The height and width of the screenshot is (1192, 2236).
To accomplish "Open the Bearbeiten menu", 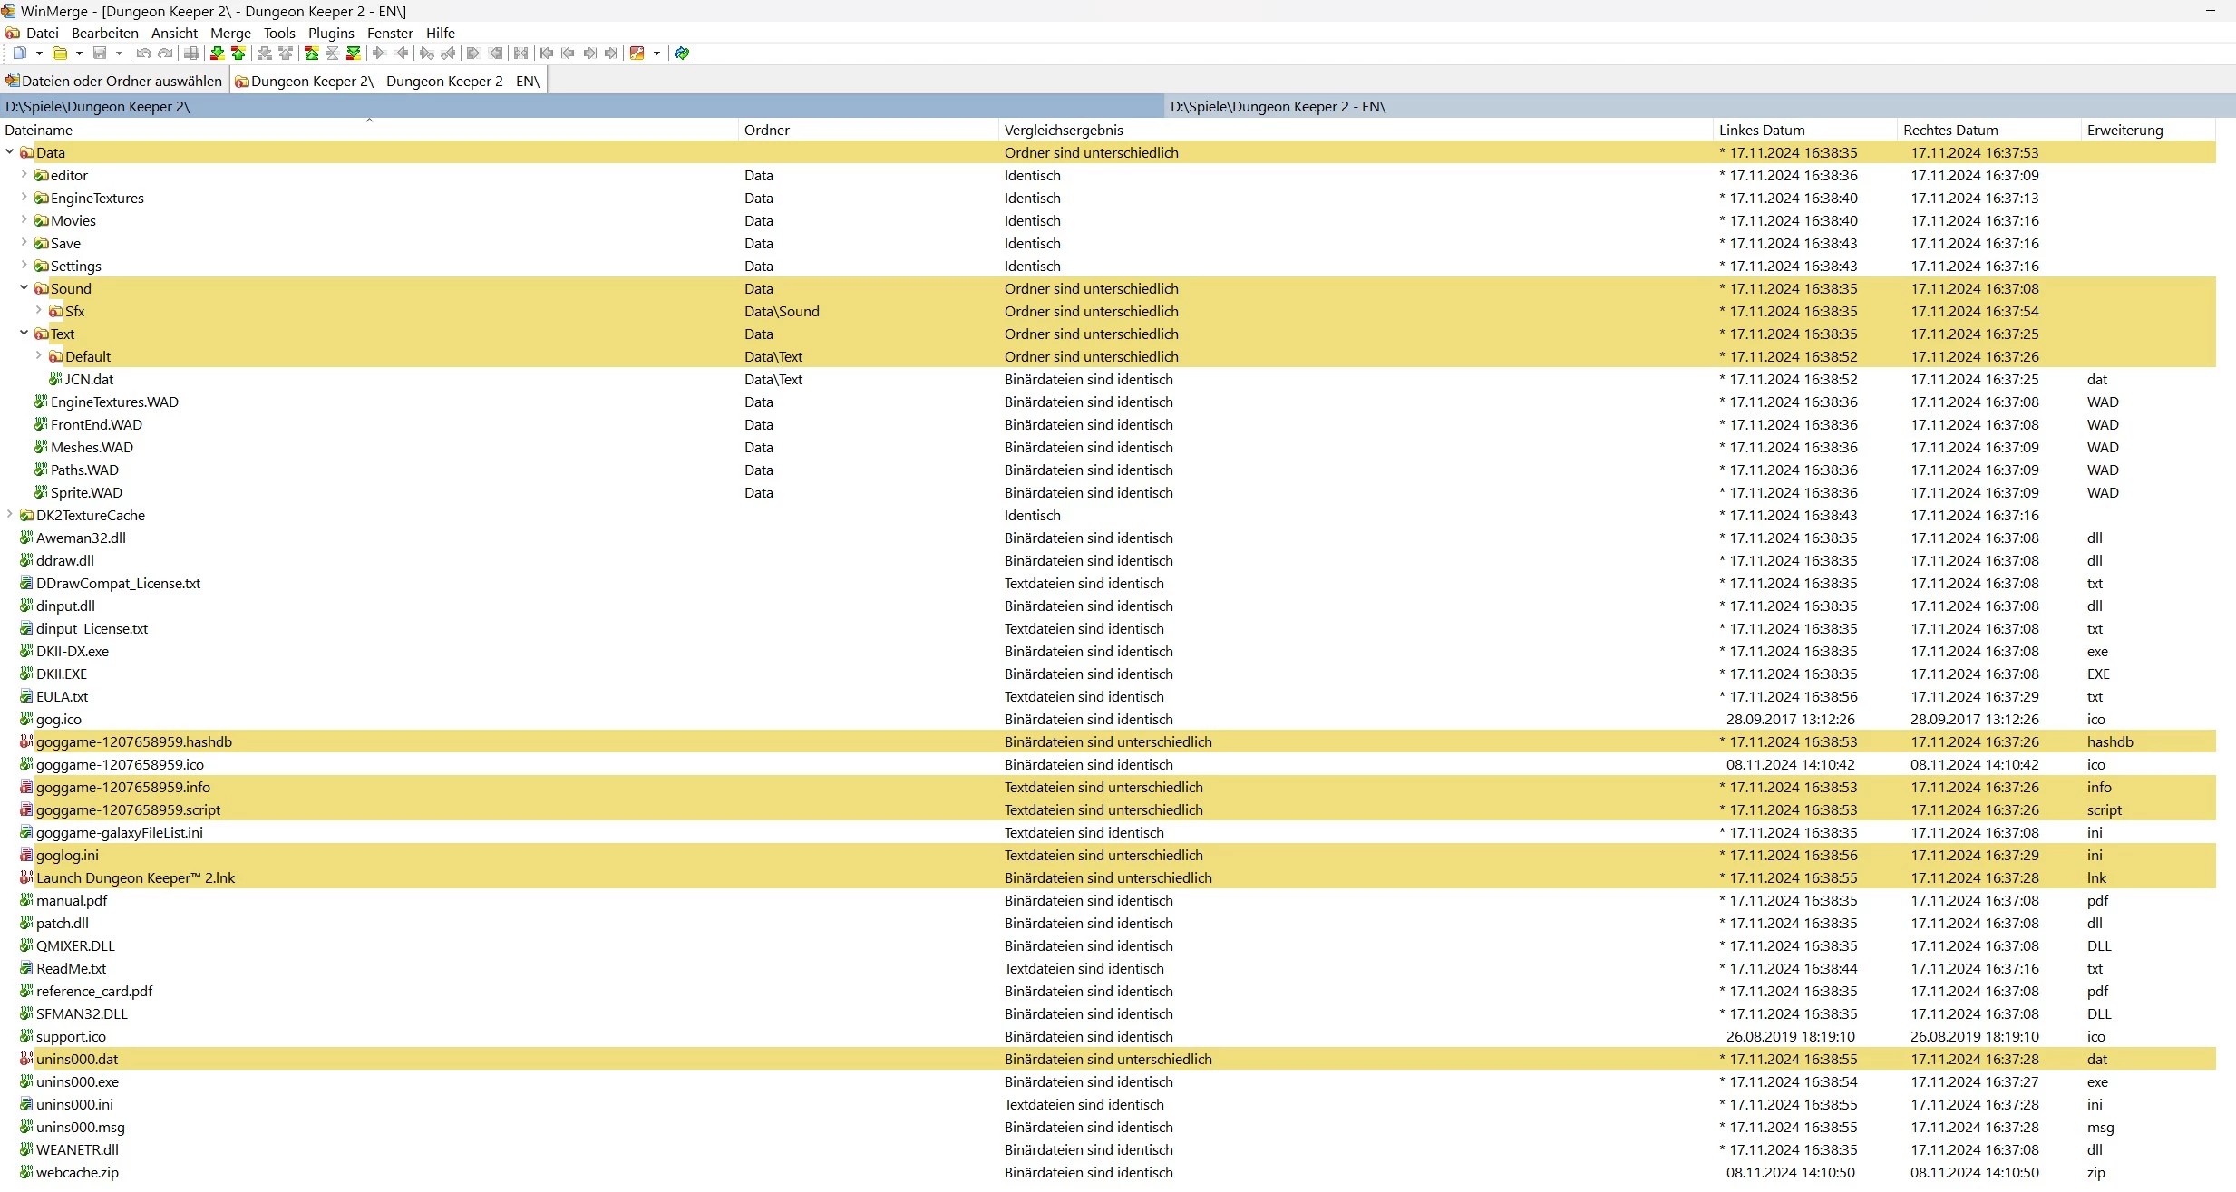I will (105, 33).
